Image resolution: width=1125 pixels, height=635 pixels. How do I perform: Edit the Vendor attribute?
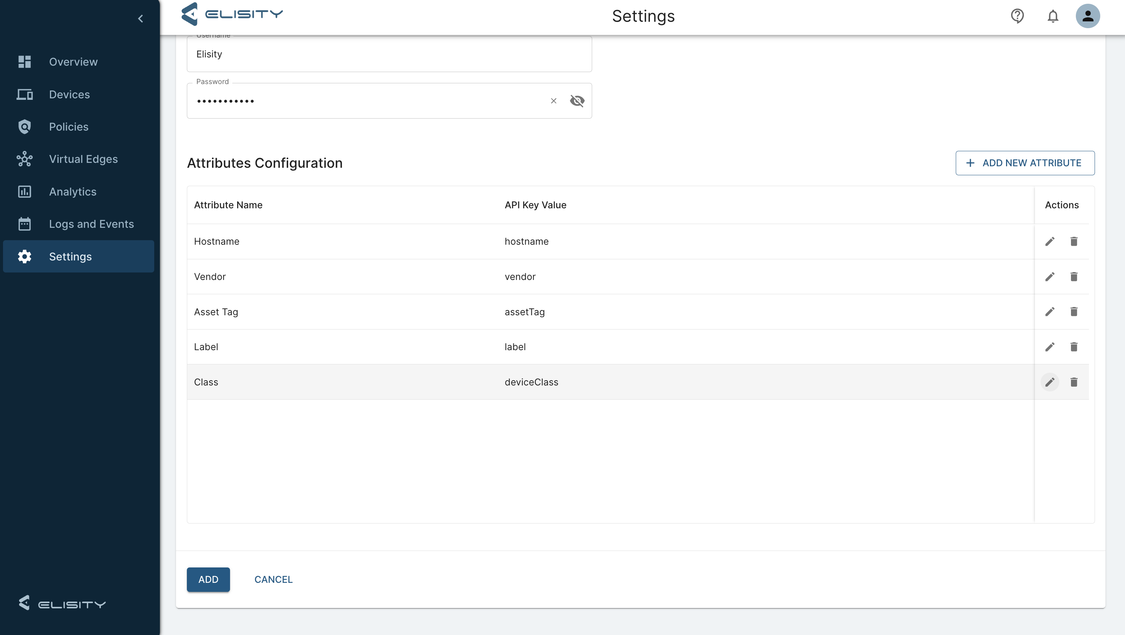[1050, 277]
